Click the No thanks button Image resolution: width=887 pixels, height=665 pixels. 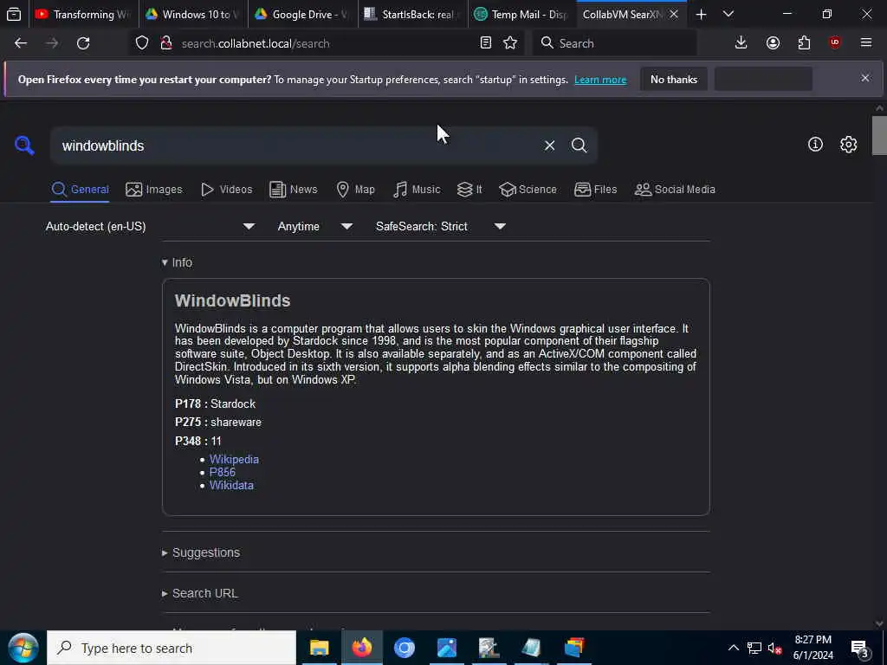tap(674, 79)
